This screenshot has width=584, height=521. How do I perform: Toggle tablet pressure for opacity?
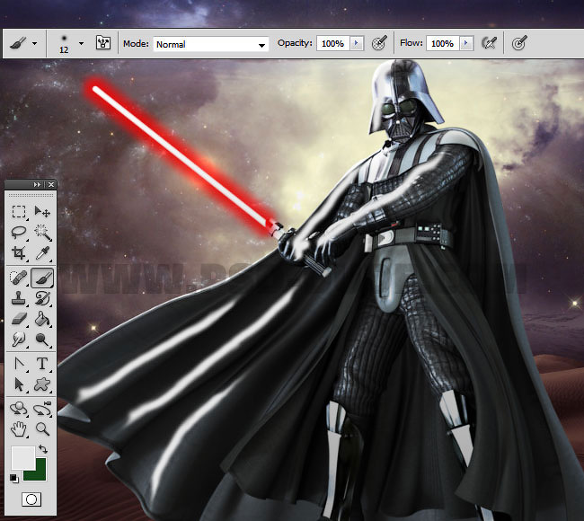pos(379,43)
